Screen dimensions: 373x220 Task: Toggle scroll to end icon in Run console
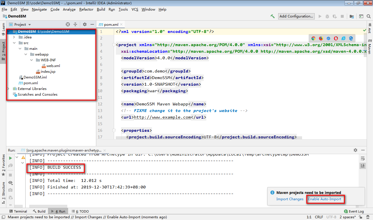363,166
